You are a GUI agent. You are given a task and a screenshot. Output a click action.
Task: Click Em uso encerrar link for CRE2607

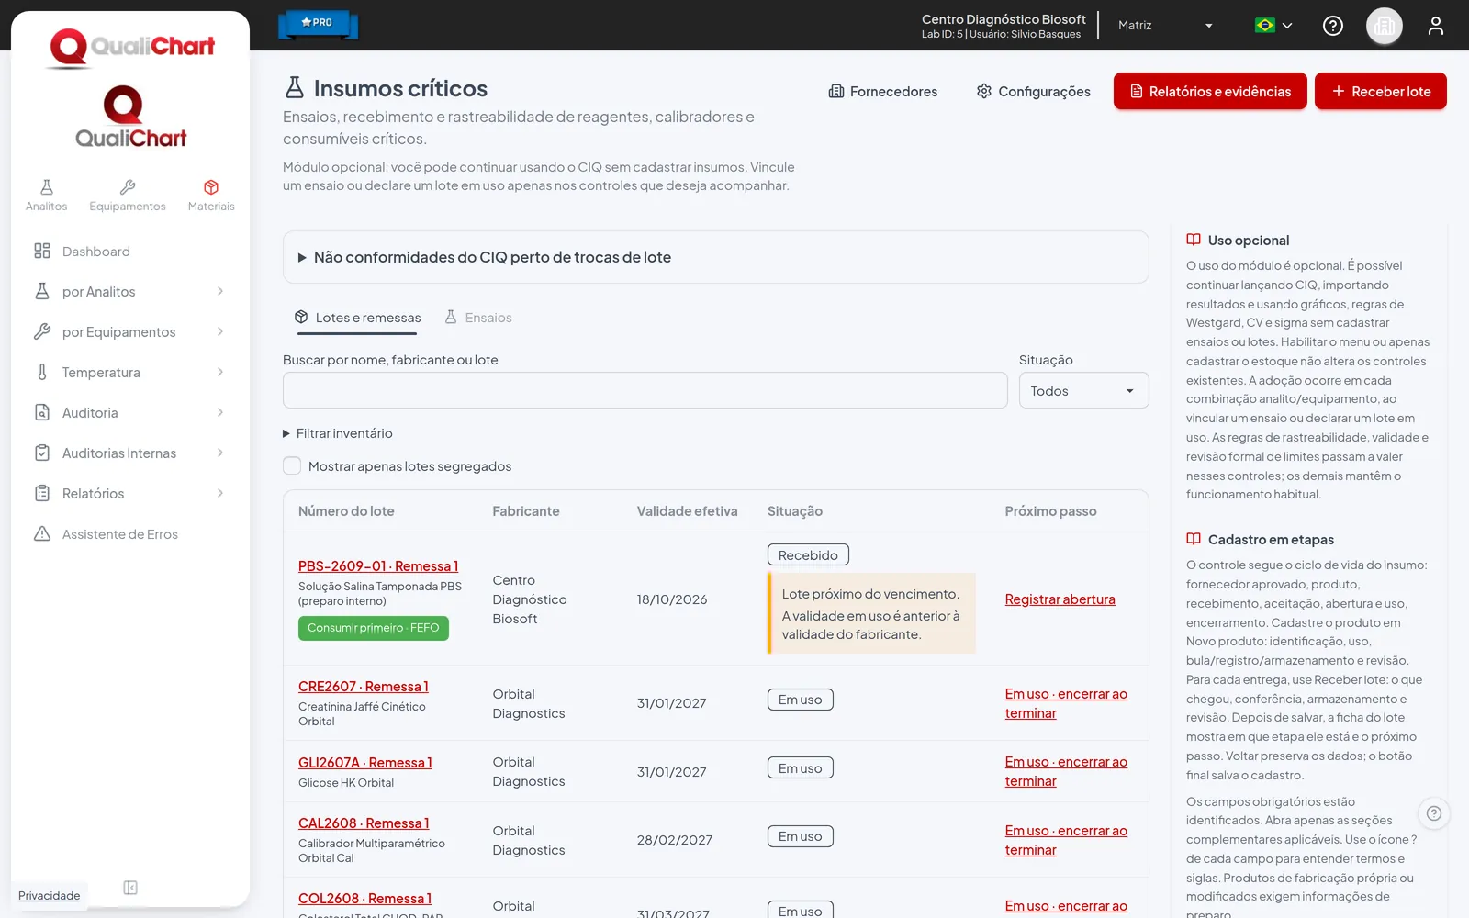[x=1066, y=703]
